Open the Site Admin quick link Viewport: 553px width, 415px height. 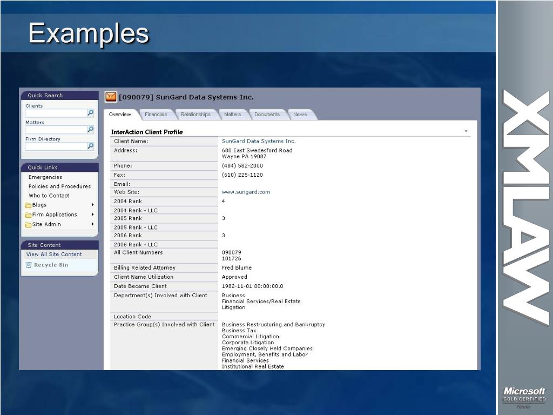coord(46,224)
